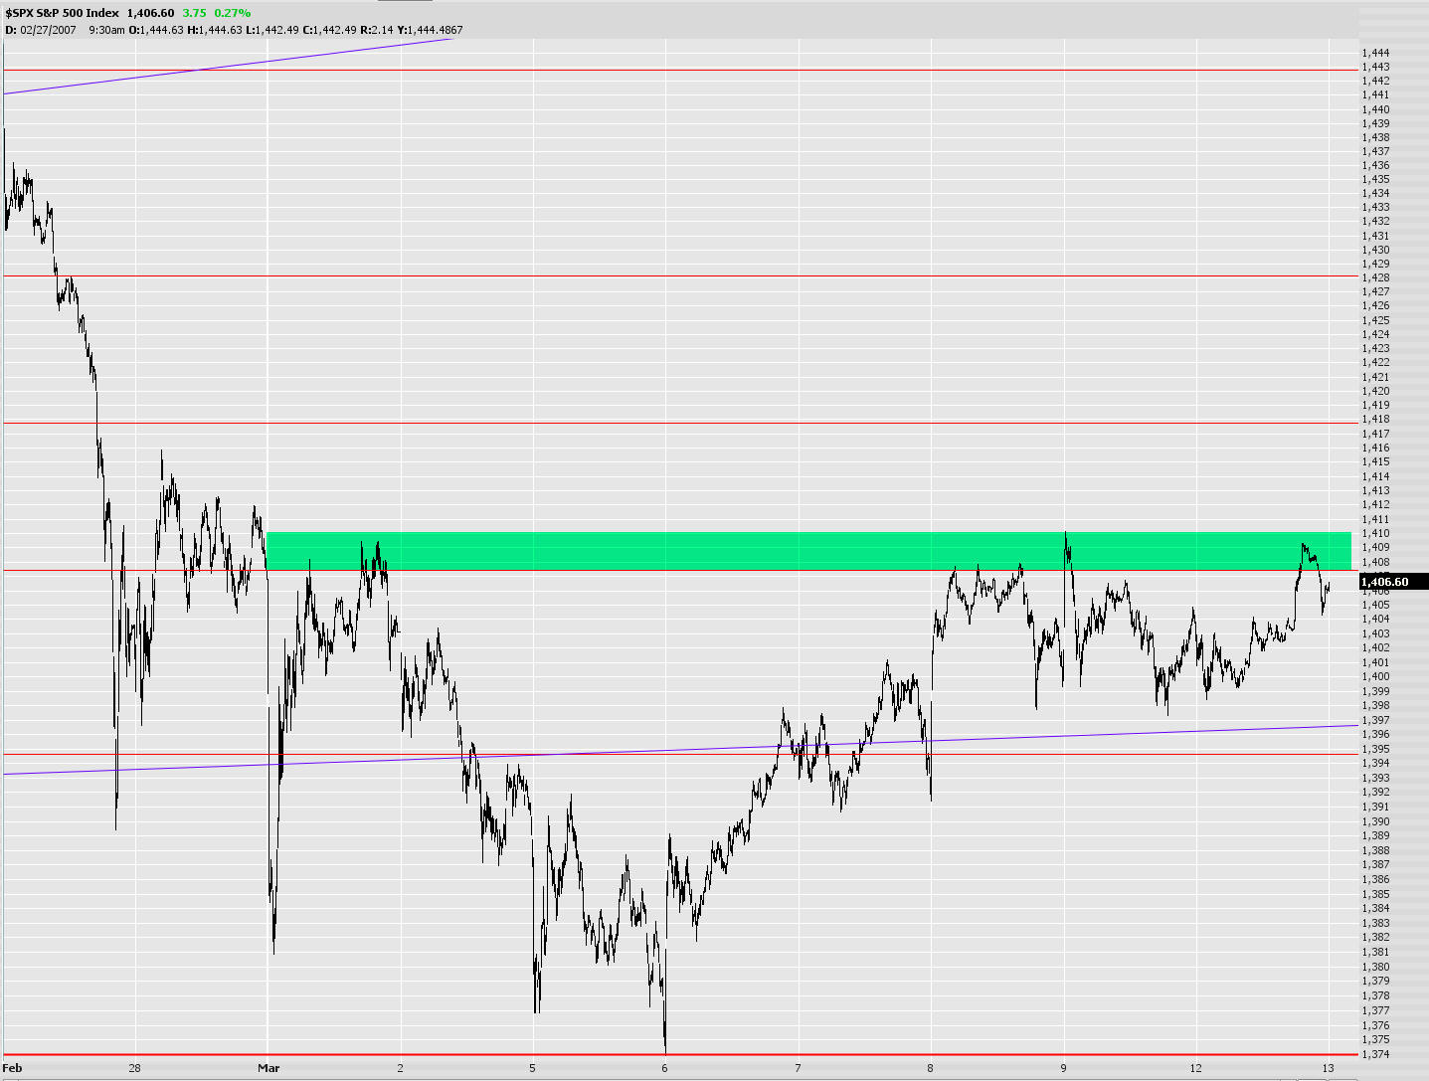Click the 1,425 price axis label

tap(1375, 320)
